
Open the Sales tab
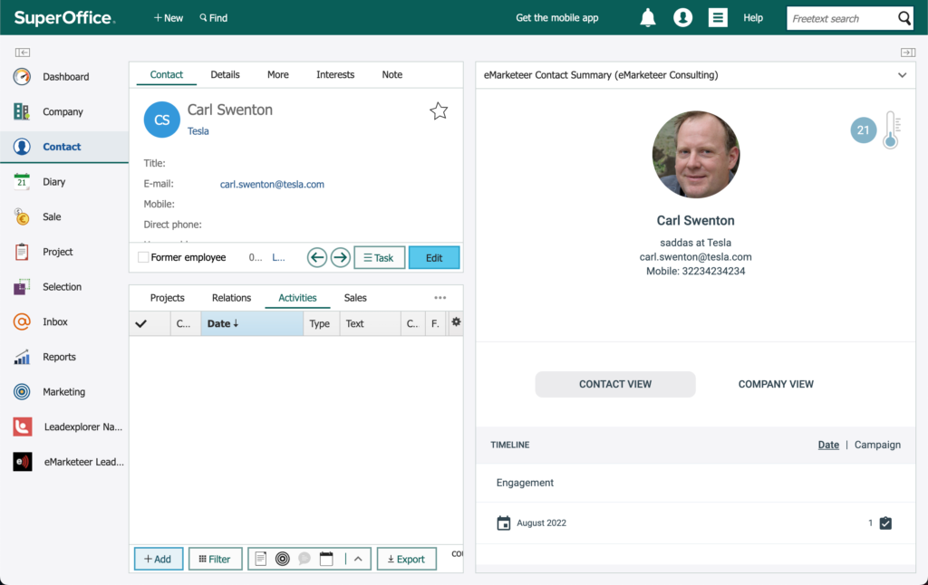click(x=355, y=298)
